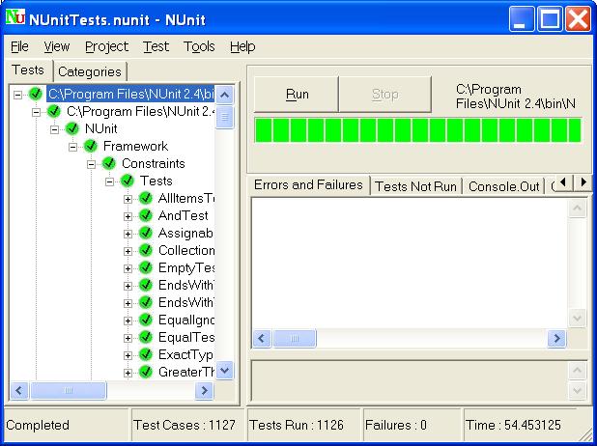This screenshot has width=597, height=446.
Task: Open the Tools menu
Action: tap(199, 46)
